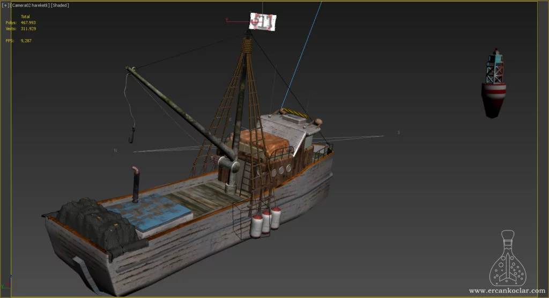Select the red-and-white buoy object
549x298 pixels.
click(x=494, y=84)
